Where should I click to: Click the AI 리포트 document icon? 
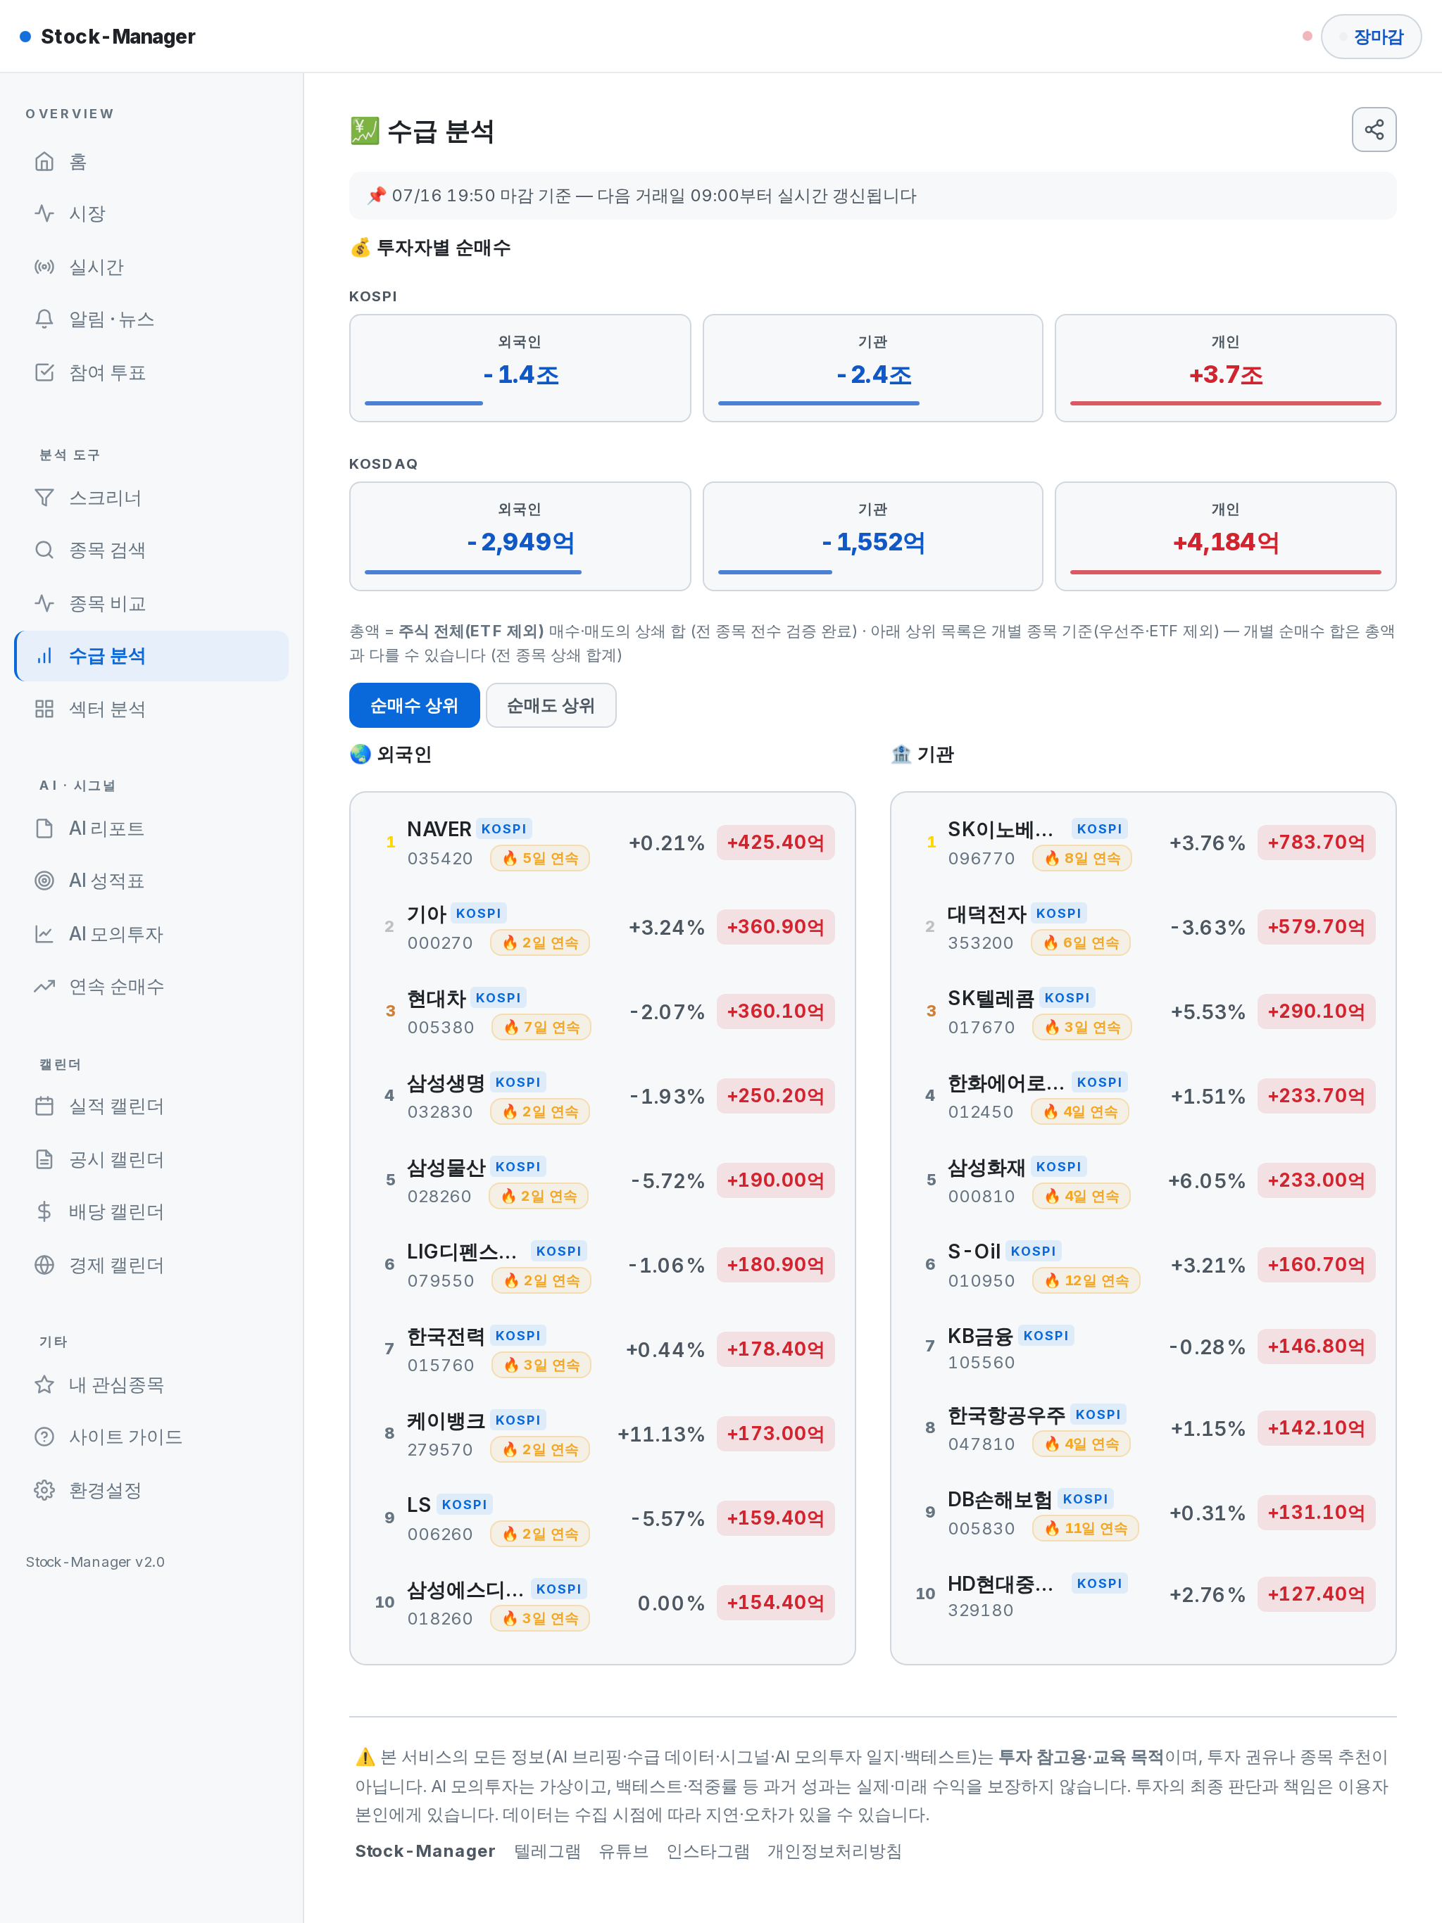[x=44, y=828]
